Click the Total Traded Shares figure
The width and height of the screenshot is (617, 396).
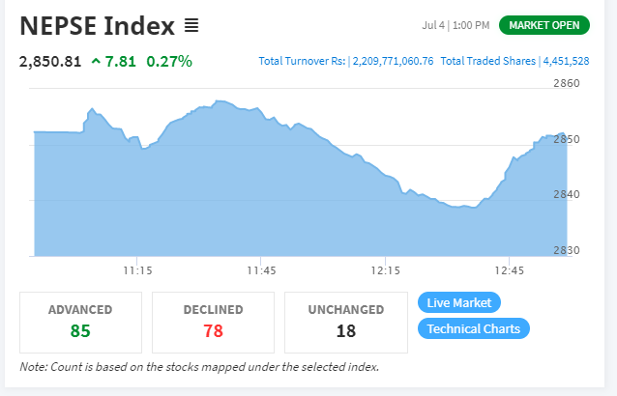(567, 61)
